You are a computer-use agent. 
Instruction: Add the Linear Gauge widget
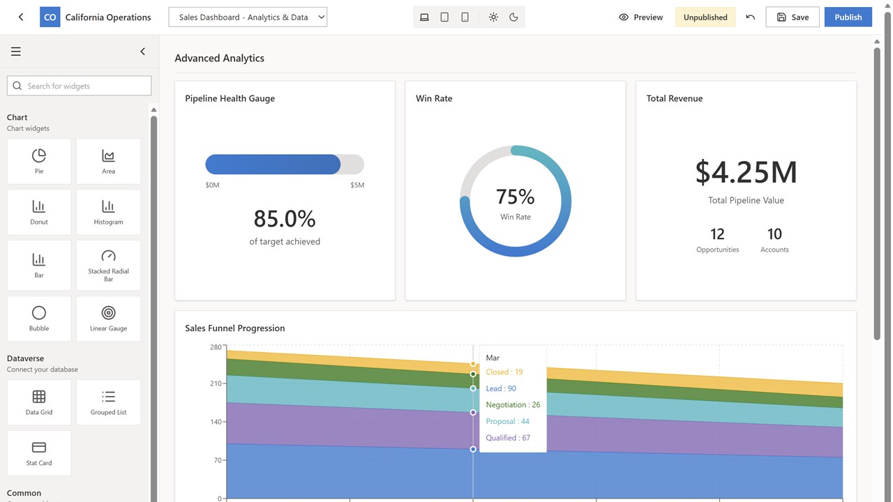108,319
